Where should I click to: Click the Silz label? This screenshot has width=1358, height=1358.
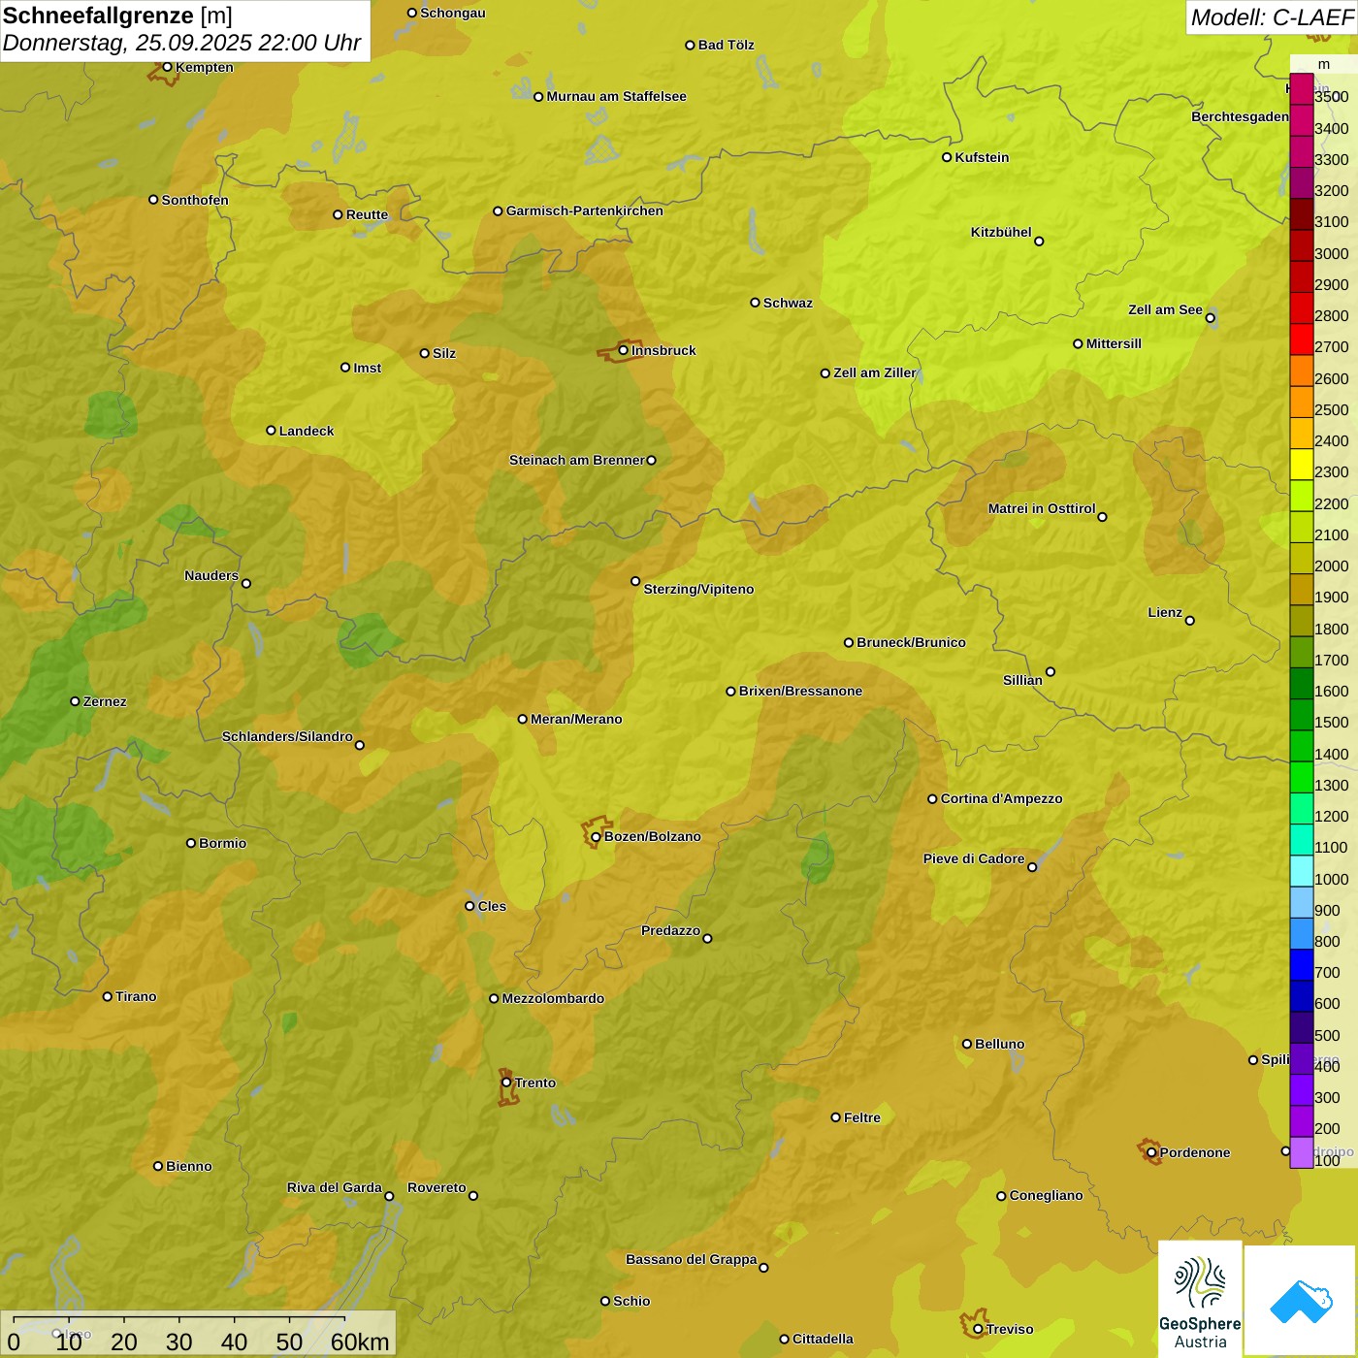(443, 353)
